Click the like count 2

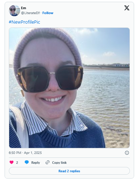click(17, 163)
